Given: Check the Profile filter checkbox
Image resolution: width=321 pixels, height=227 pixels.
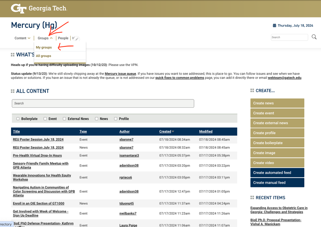Looking at the screenshot, I should 116,119.
